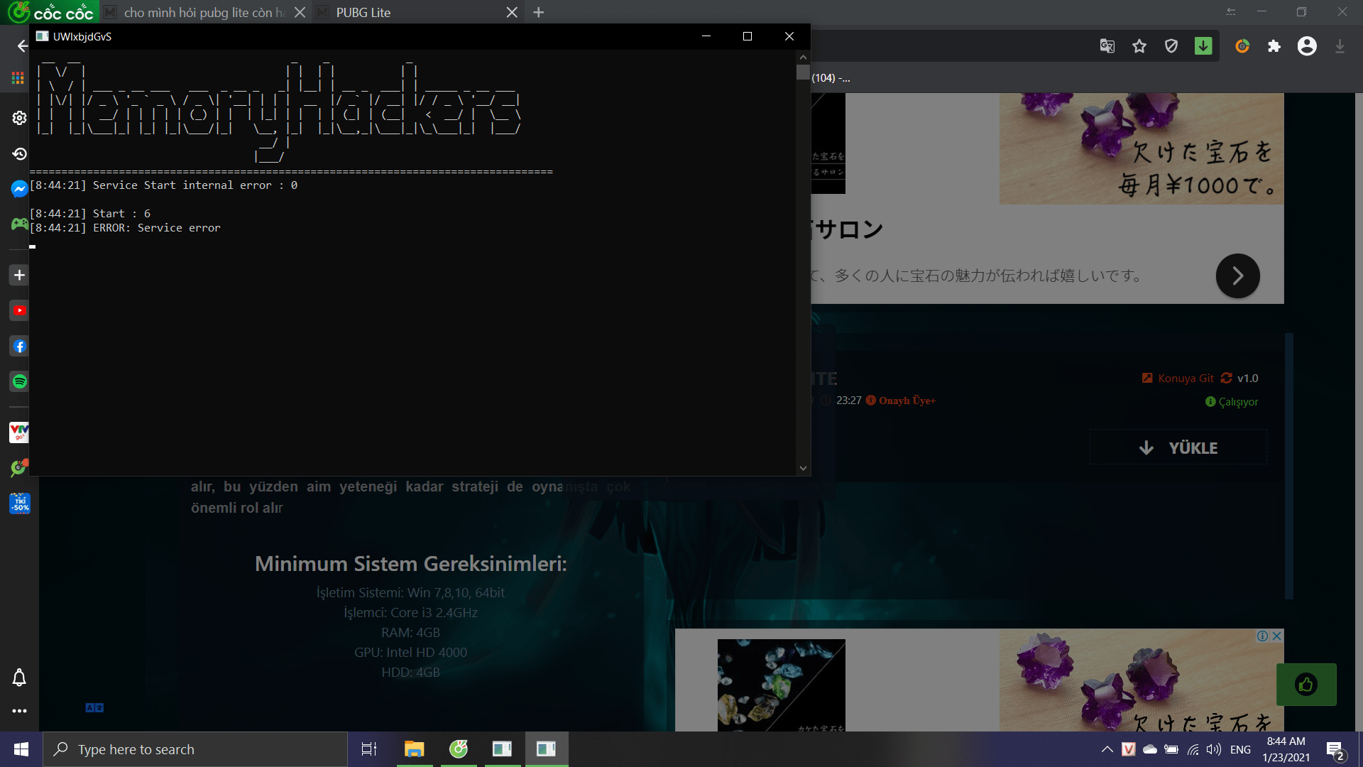Click the gemstone ad thumbnail image

click(781, 685)
